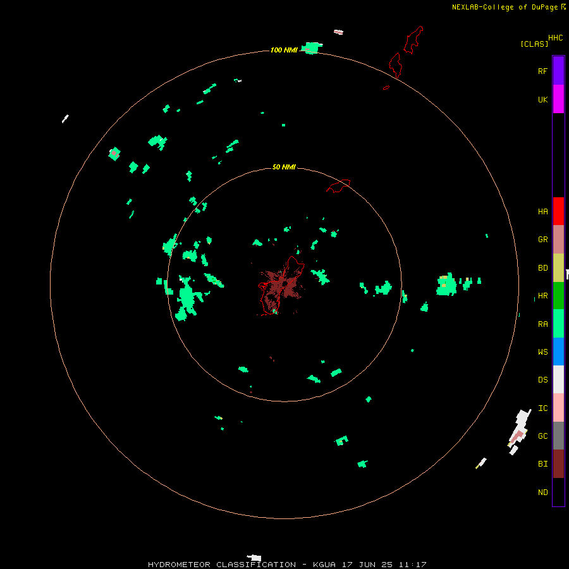Click the 100 NMI range ring label
The width and height of the screenshot is (569, 569).
pyautogui.click(x=284, y=50)
